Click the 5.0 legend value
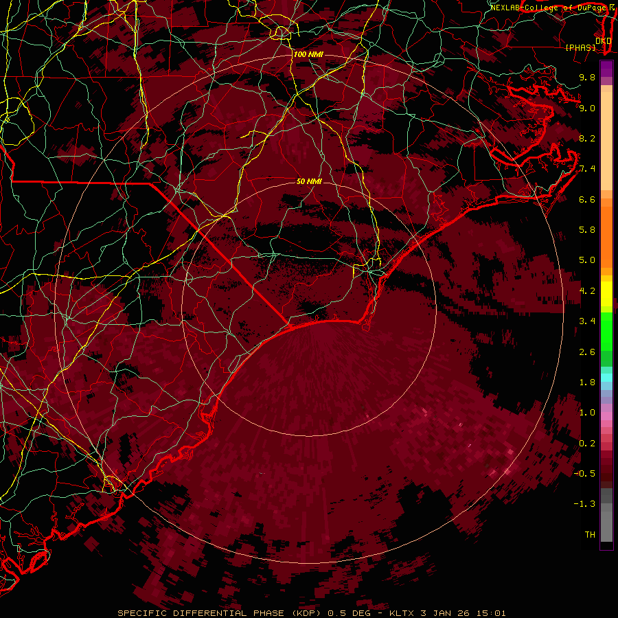618x618 pixels. point(587,260)
